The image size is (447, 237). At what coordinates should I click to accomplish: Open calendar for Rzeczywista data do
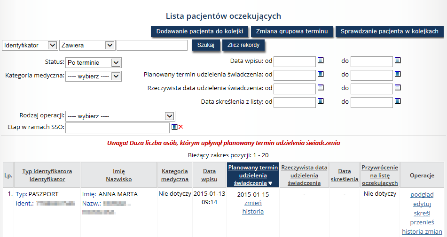click(398, 88)
